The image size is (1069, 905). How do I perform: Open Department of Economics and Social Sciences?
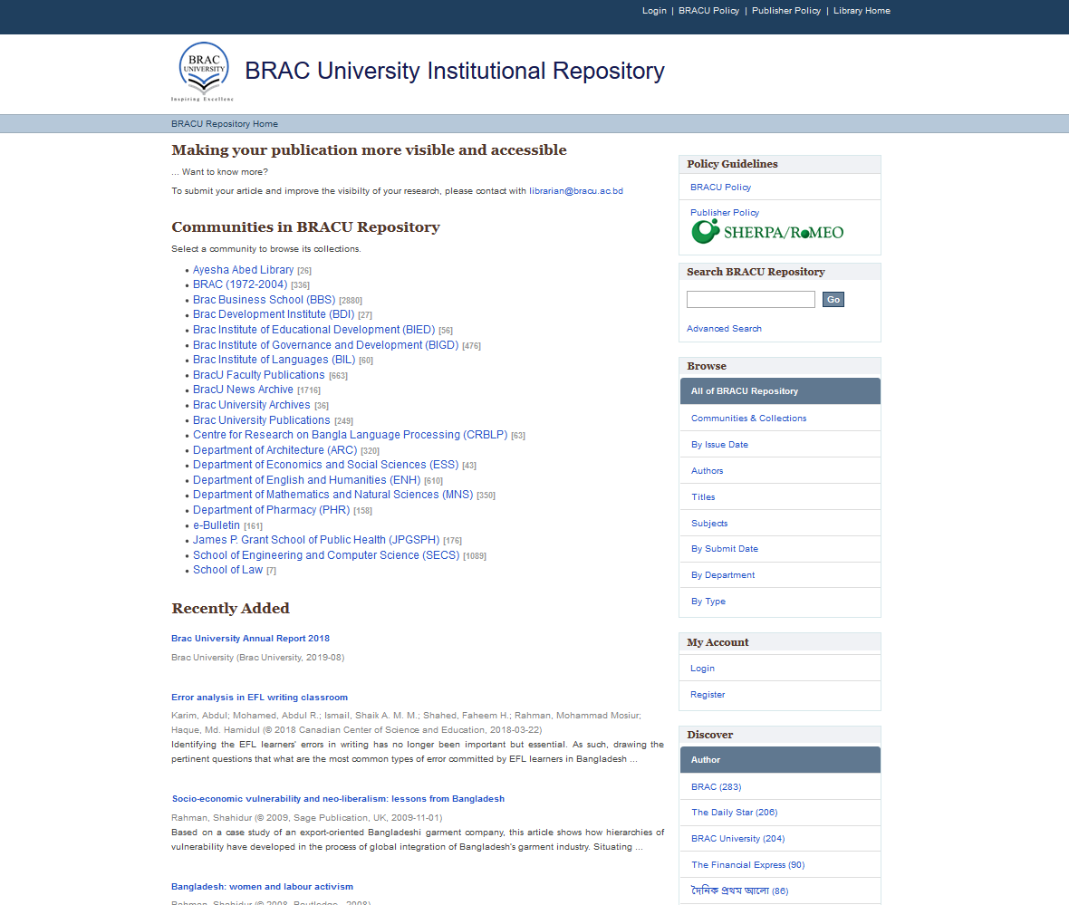[325, 465]
